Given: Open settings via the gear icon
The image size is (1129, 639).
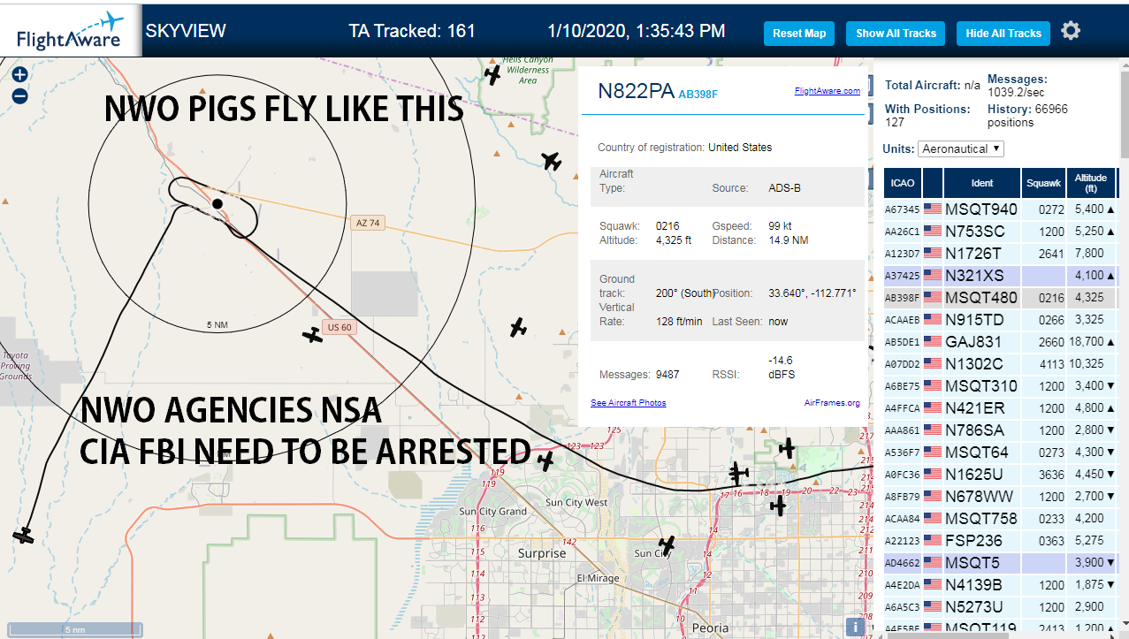Looking at the screenshot, I should point(1071,32).
